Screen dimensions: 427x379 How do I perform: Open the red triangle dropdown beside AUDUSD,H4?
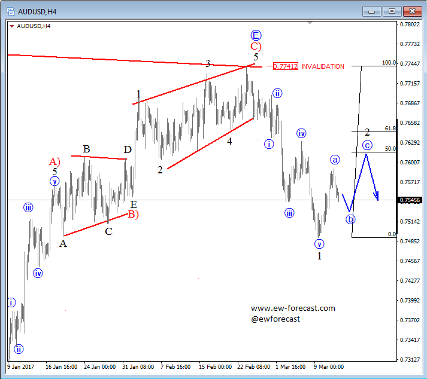[12, 26]
